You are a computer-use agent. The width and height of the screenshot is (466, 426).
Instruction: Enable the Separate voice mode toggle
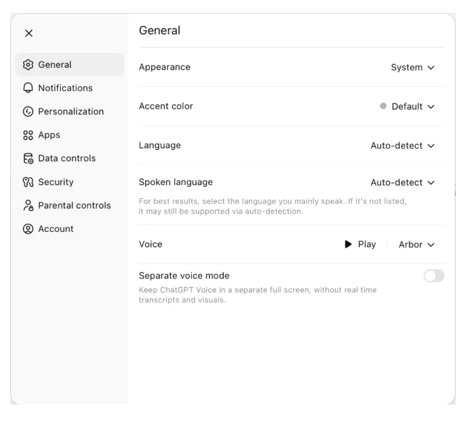pos(434,276)
